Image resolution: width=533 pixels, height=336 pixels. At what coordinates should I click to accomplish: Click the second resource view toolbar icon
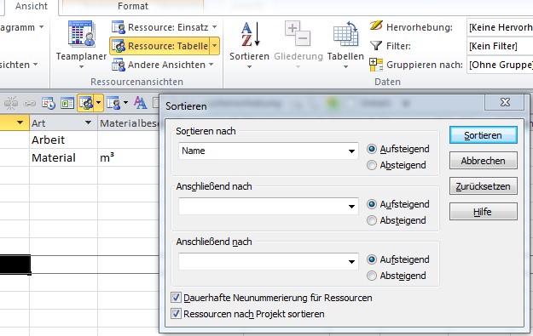pyautogui.click(x=113, y=103)
